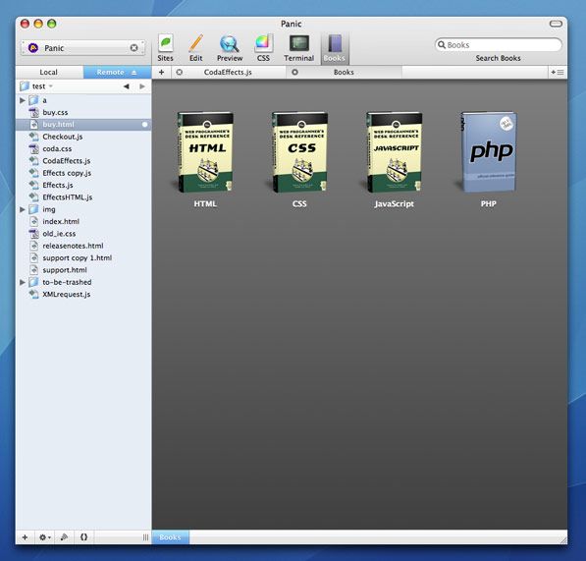
Task: Switch to the CodaEffects.js tab
Action: [x=228, y=72]
